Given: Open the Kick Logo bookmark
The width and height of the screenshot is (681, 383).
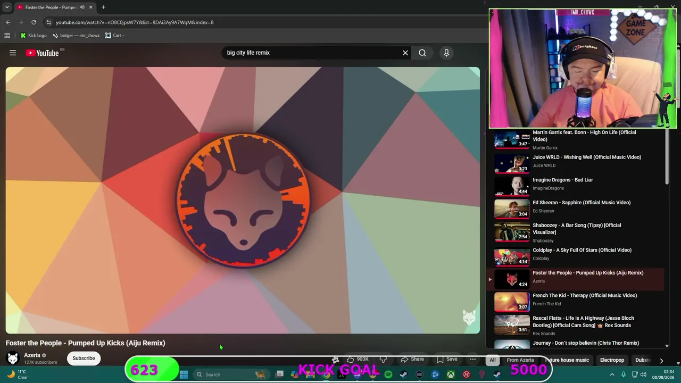Looking at the screenshot, I should tap(34, 36).
